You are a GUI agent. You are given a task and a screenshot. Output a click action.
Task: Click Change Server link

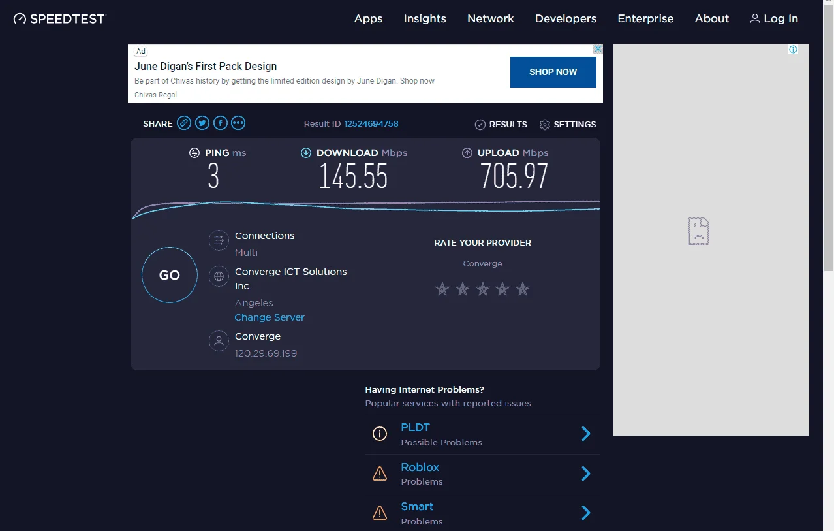click(270, 317)
